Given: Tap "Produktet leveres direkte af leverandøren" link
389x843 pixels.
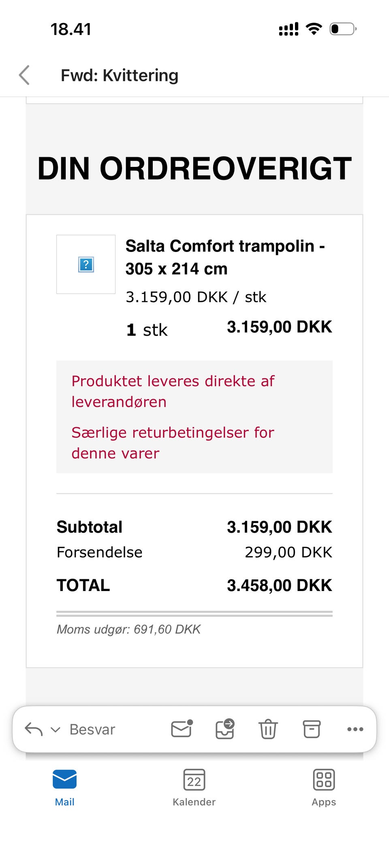Looking at the screenshot, I should [173, 391].
